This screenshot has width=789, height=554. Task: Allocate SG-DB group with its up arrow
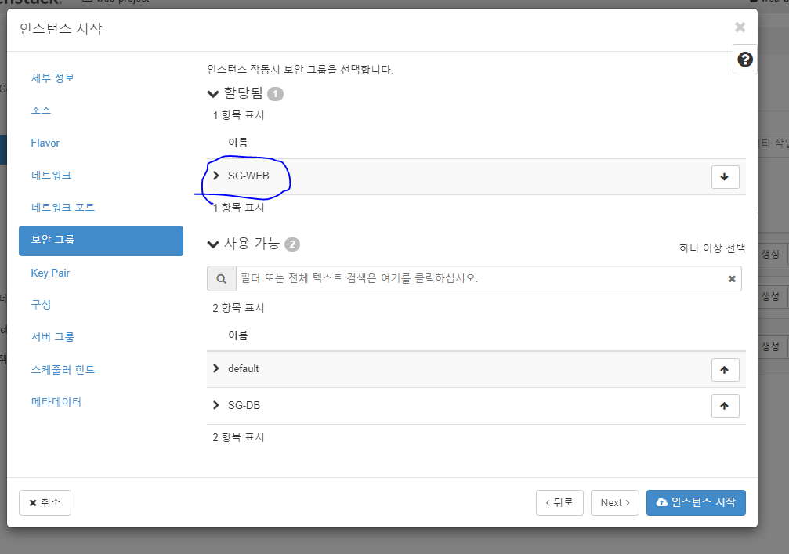(x=725, y=406)
